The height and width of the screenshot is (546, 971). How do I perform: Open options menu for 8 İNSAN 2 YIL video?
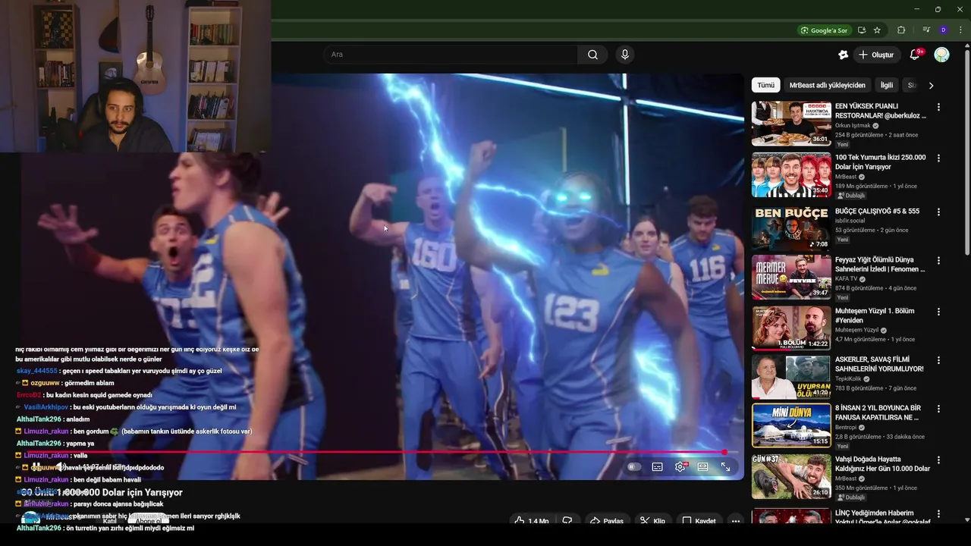[x=938, y=409]
